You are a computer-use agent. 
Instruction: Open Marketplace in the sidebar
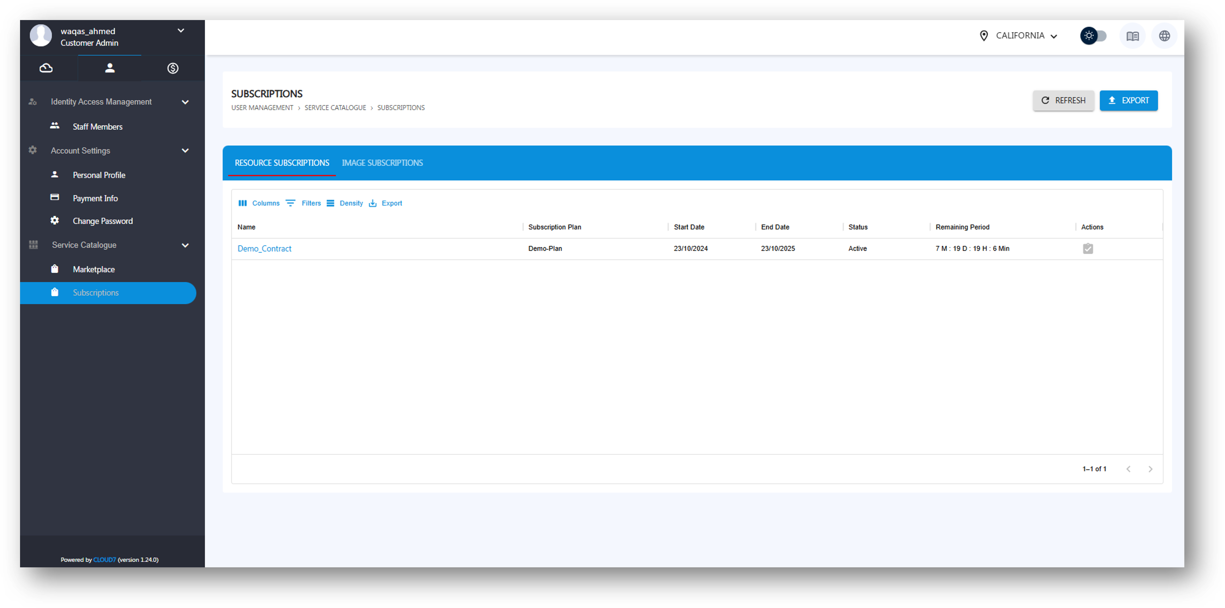pos(94,269)
